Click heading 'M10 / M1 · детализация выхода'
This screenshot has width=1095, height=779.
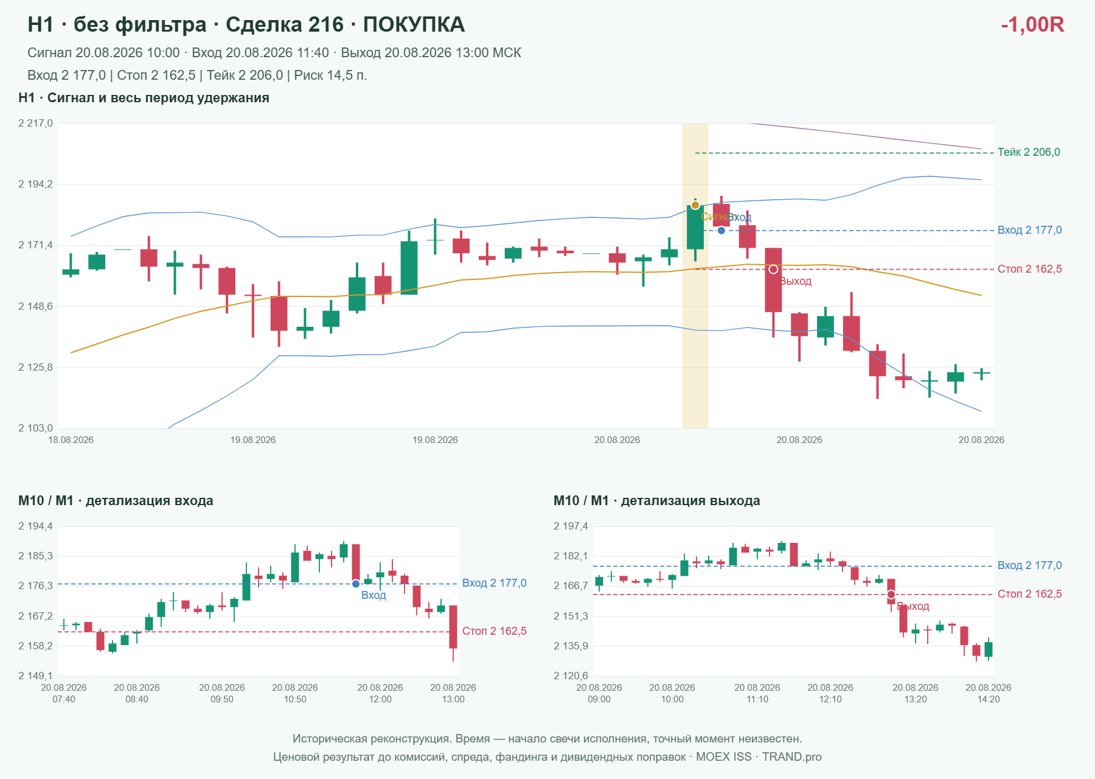[x=657, y=501]
